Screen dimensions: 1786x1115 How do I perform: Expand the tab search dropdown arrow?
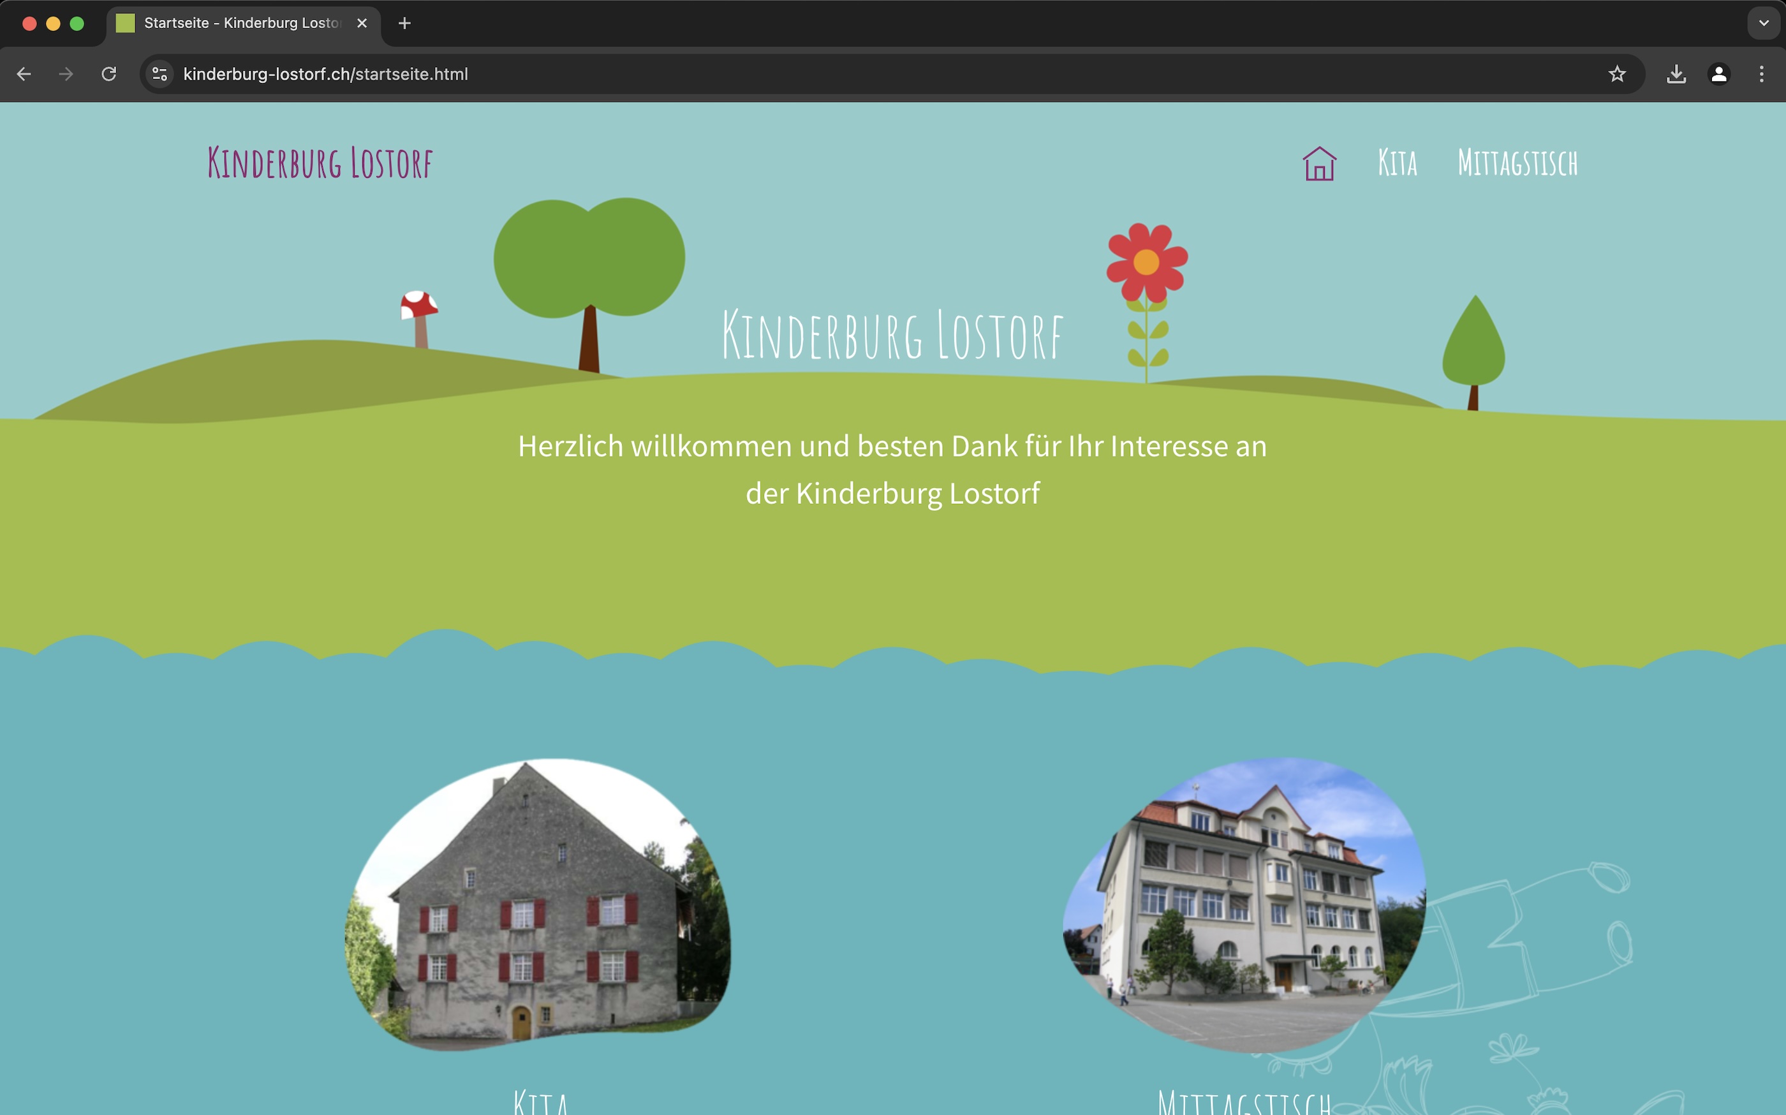click(x=1763, y=24)
